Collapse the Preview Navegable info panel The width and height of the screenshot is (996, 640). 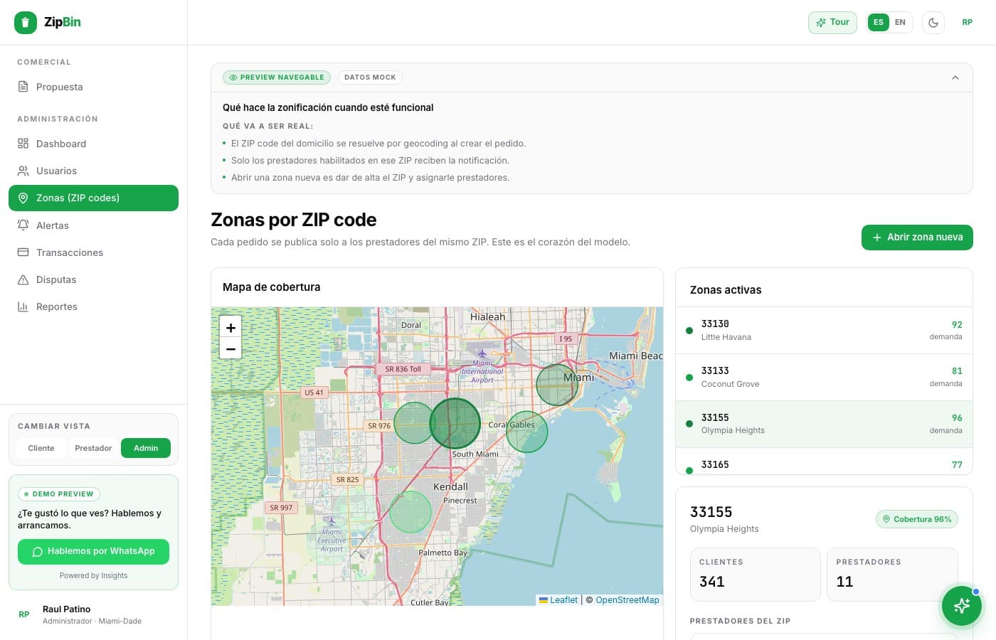tap(955, 78)
